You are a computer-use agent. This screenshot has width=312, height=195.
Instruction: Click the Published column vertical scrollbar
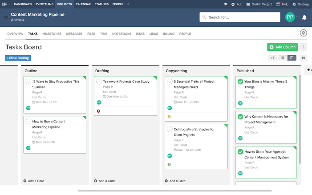point(300,119)
